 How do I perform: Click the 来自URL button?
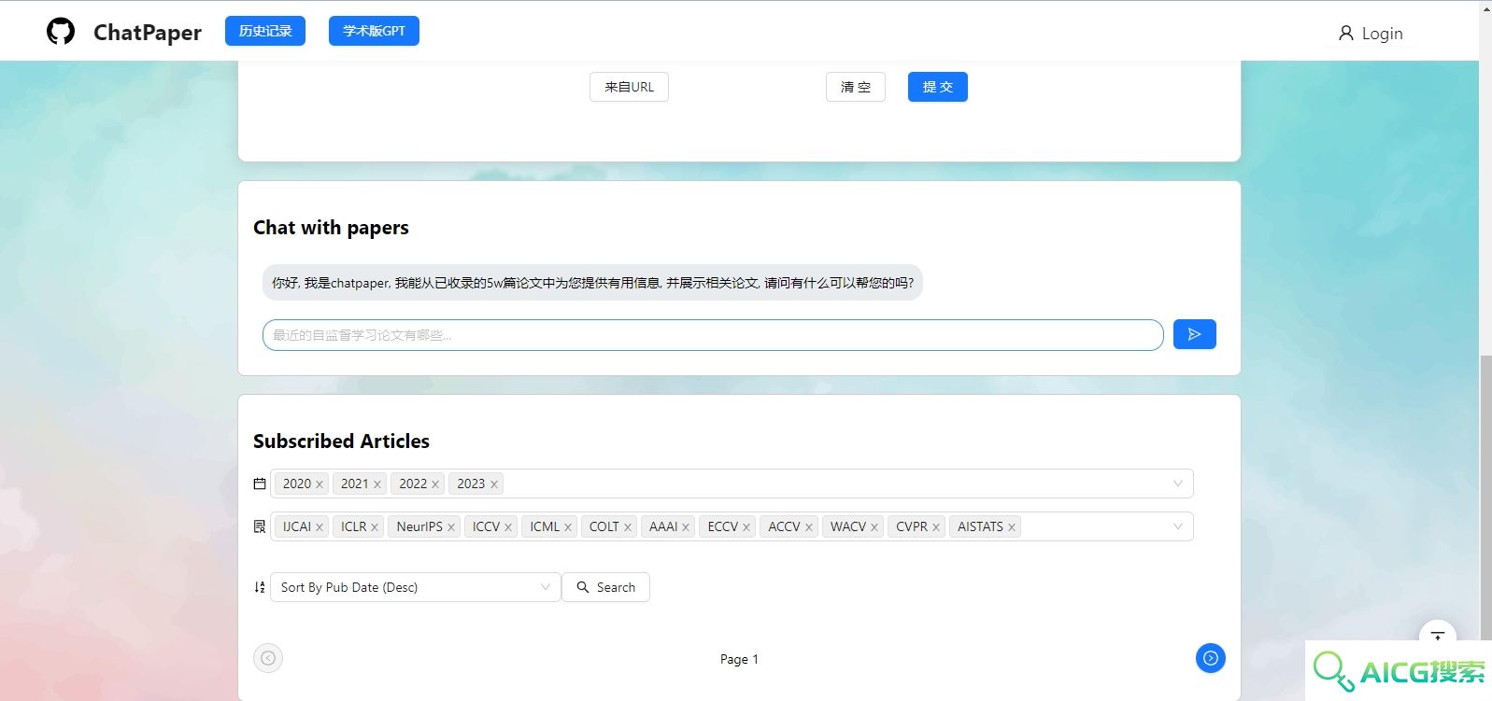[x=629, y=87]
